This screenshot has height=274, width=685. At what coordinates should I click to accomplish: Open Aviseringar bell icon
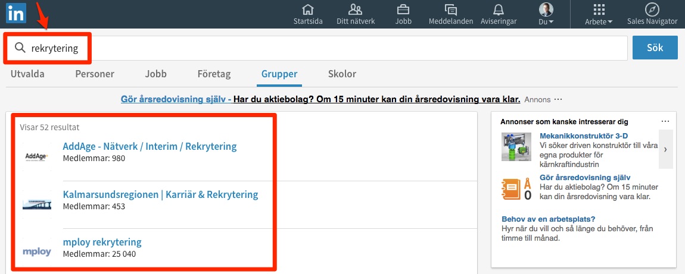(x=499, y=10)
